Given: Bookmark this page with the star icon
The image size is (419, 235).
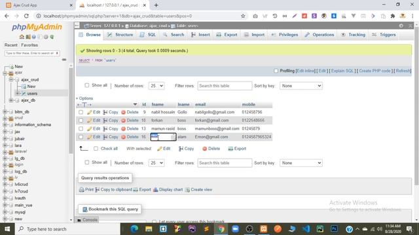Looking at the screenshot, I should pos(243,16).
